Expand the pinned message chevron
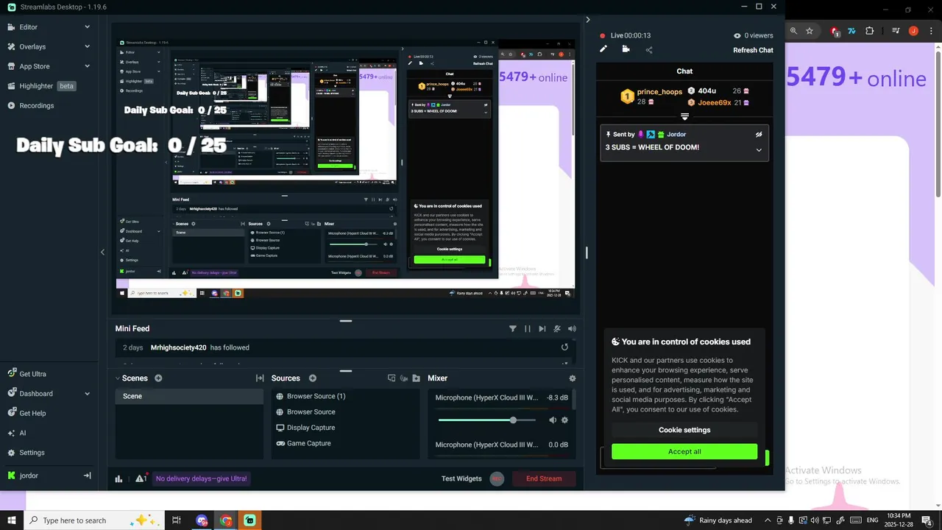The height and width of the screenshot is (530, 942). tap(759, 150)
